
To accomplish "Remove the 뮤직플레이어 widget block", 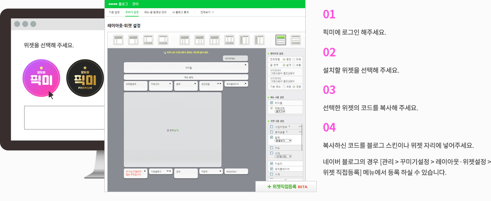I will (x=245, y=83).
